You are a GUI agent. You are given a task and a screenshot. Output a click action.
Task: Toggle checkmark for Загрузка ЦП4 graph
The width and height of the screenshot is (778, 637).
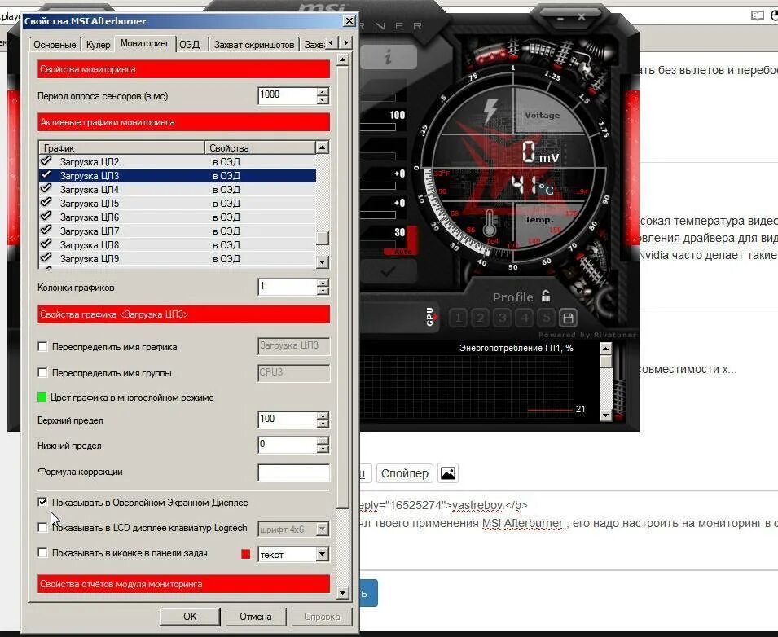pyautogui.click(x=46, y=188)
